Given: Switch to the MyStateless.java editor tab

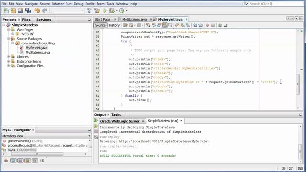Looking at the screenshot, I should coord(134,19).
